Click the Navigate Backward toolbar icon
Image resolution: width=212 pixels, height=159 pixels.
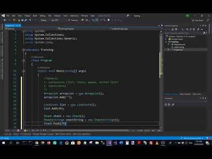[x=5, y=20]
